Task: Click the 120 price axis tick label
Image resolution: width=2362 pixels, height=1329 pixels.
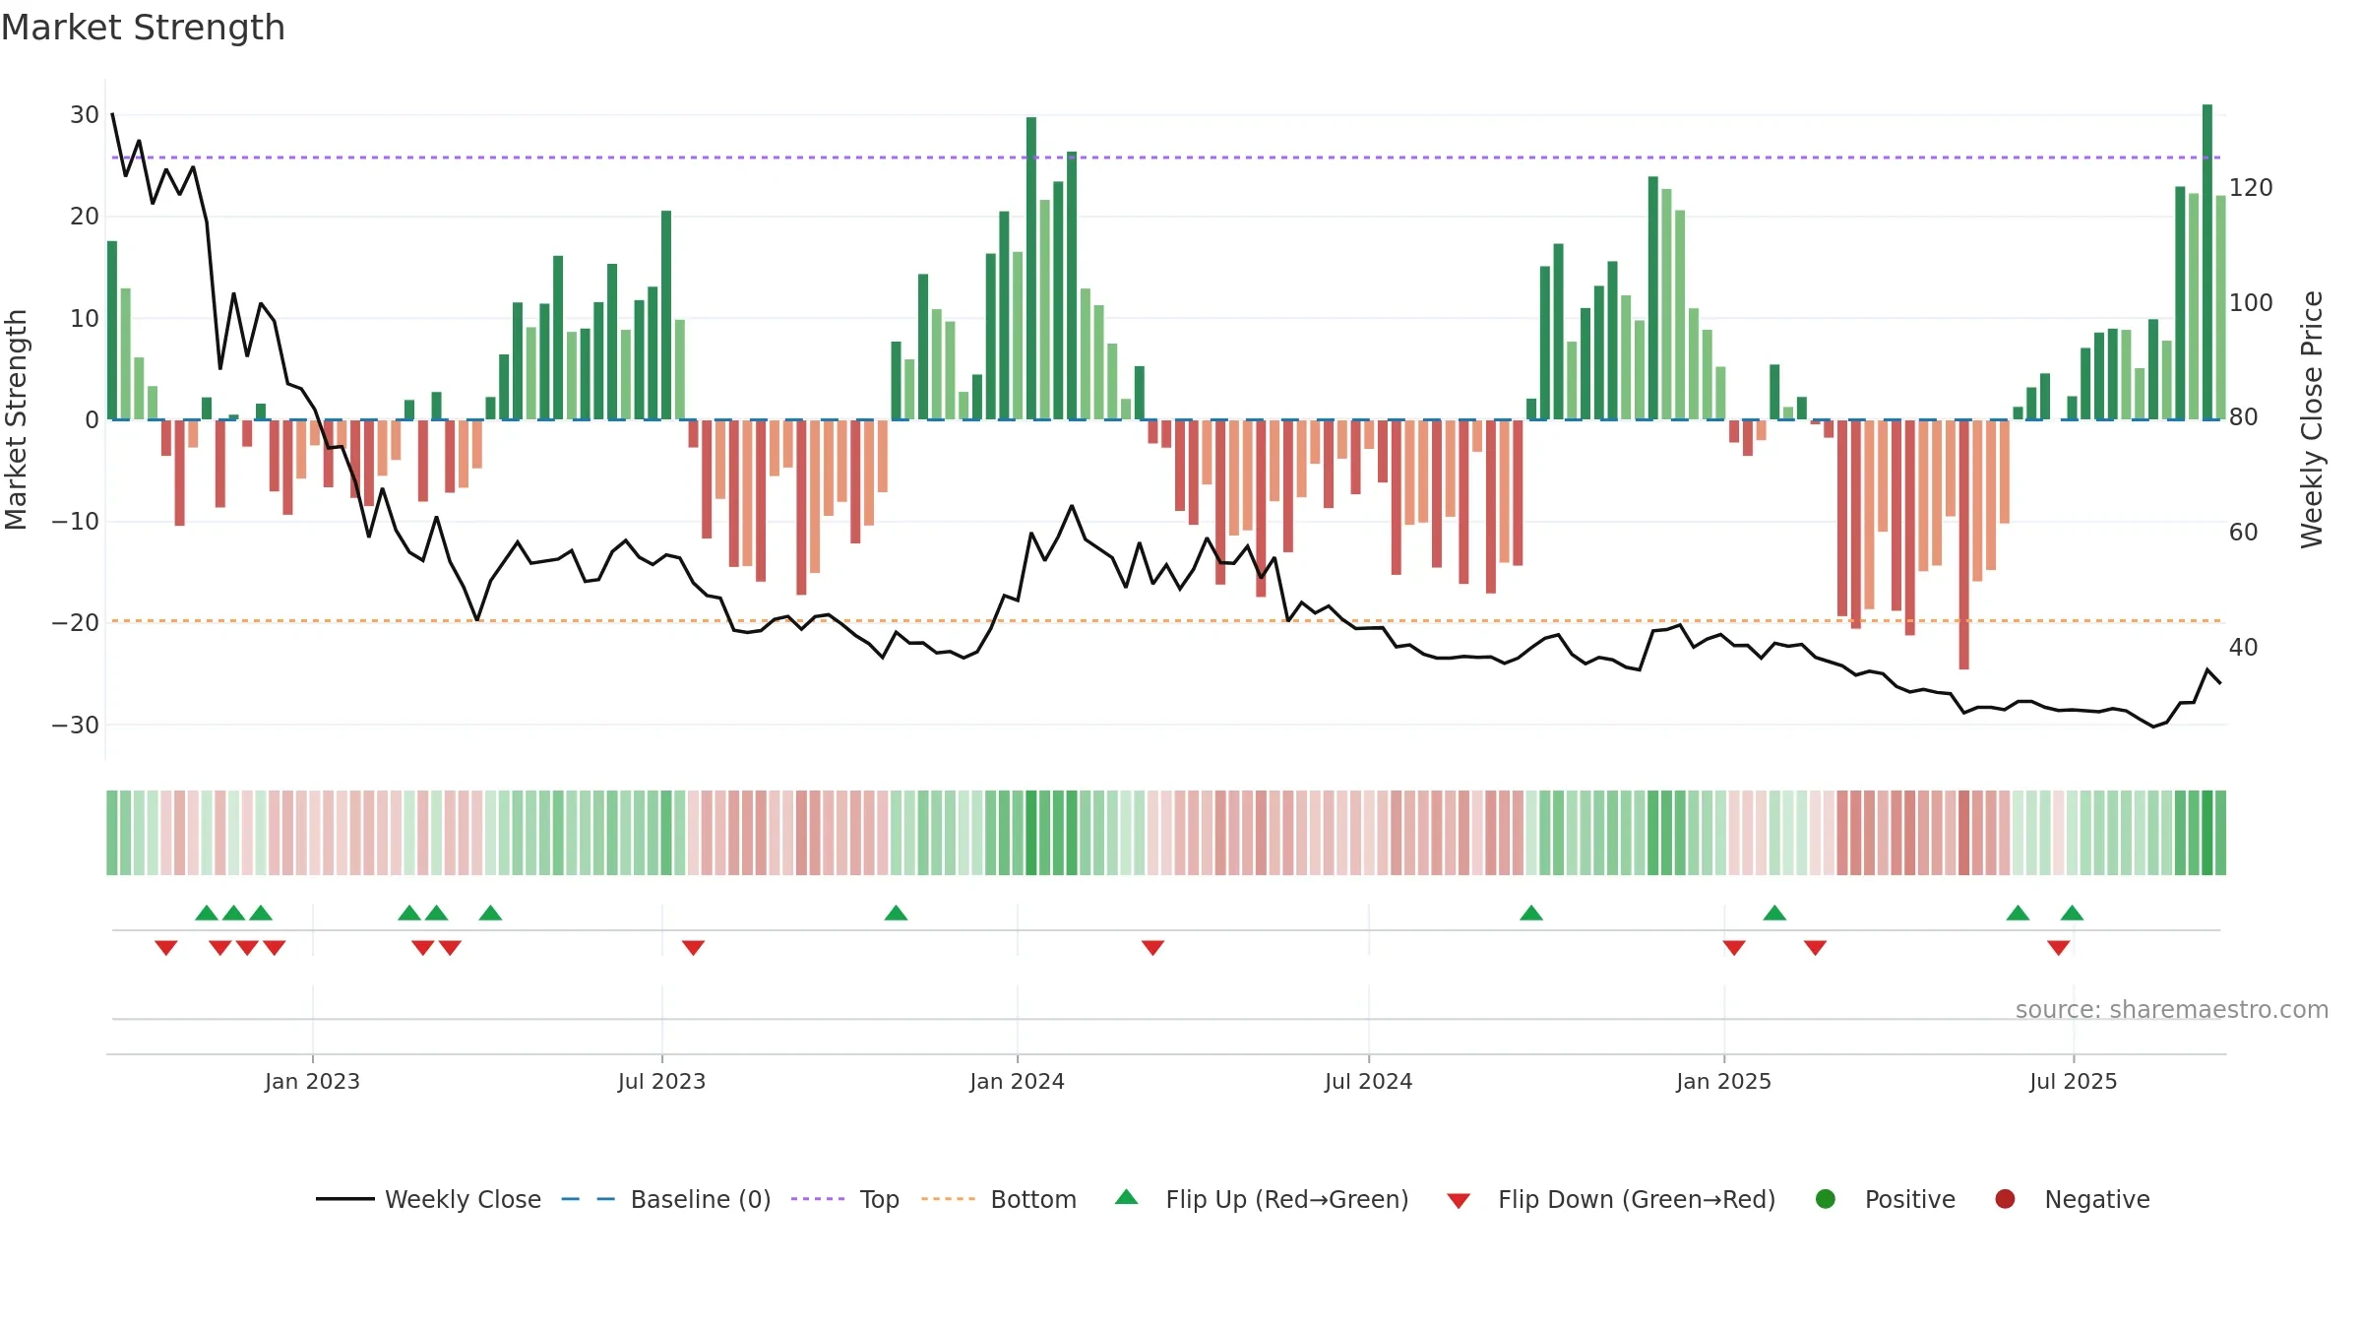Action: [2251, 188]
